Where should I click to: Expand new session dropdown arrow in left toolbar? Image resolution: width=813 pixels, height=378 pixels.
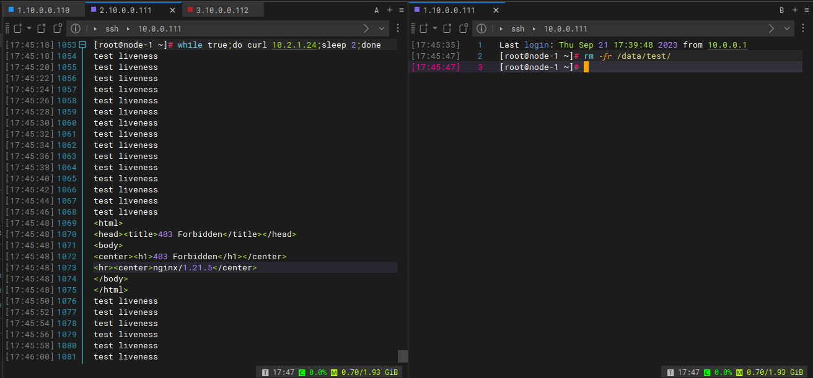click(x=29, y=28)
